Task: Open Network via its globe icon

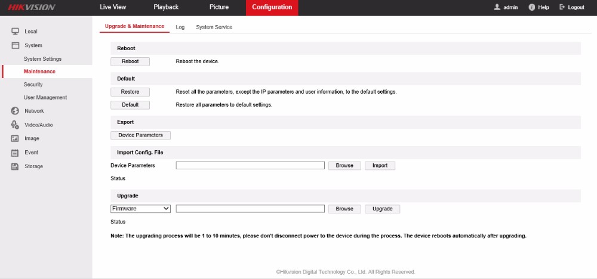Action: (15, 111)
